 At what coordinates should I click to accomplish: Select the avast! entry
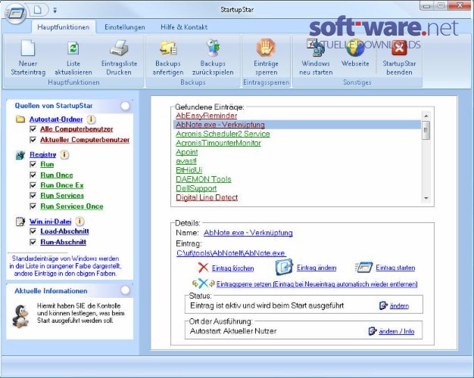point(186,161)
